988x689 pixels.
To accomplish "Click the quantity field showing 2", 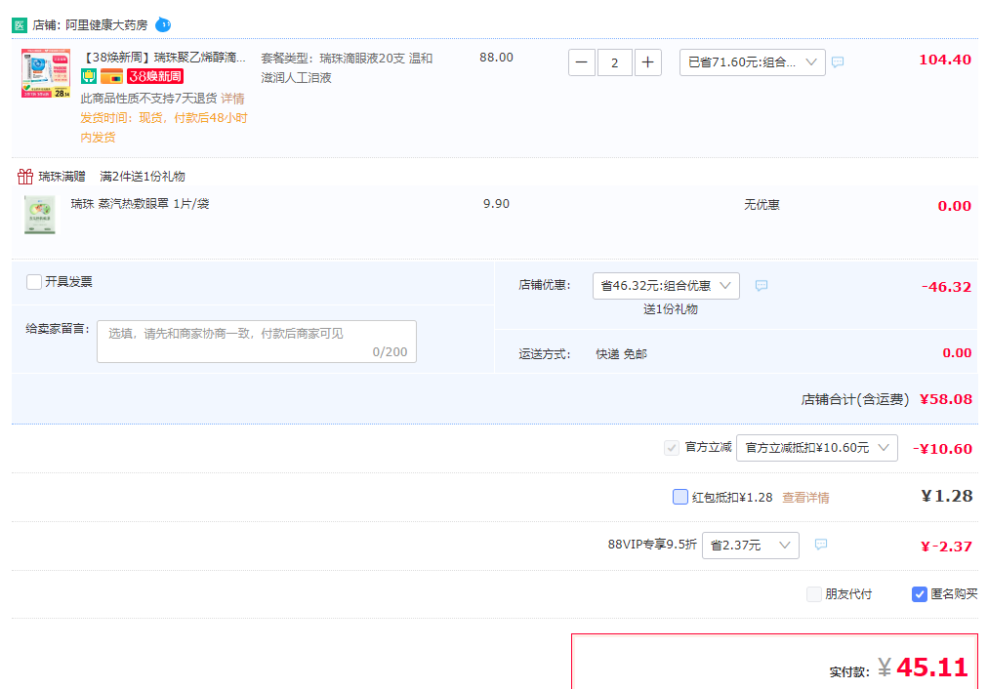I will 614,62.
